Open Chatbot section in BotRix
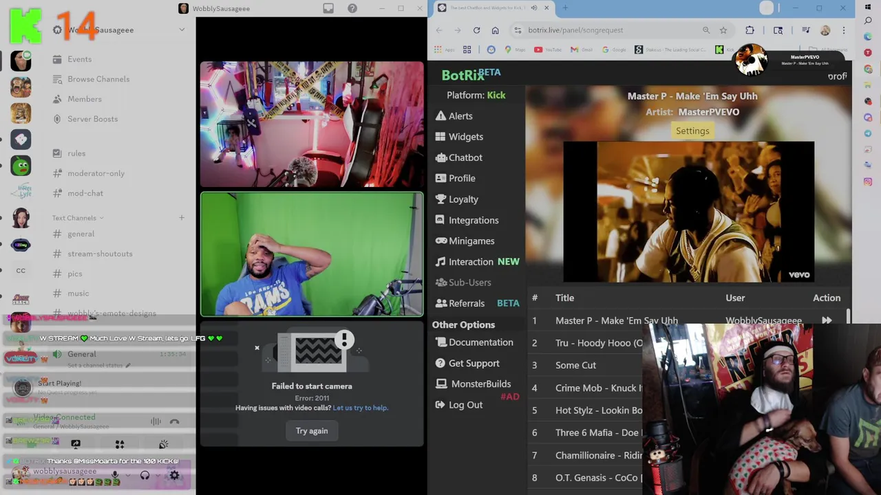Screen dimensions: 881x495 [x=458, y=157]
